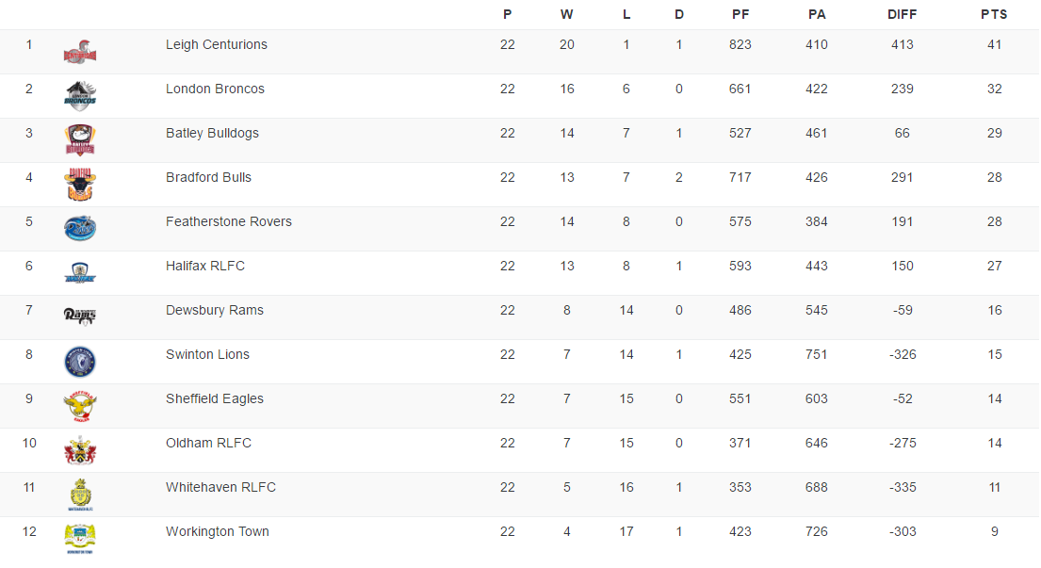Click the PF column header
Screen dimensions: 1041x568
740,14
